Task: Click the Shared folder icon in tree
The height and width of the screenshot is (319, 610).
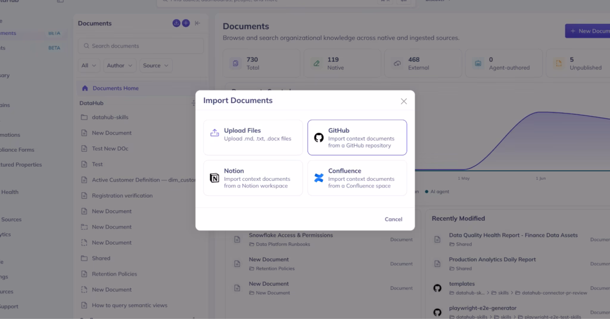Action: click(x=84, y=258)
